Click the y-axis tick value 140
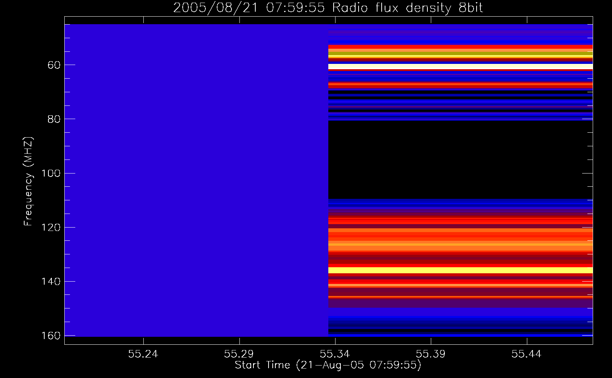Image resolution: width=612 pixels, height=378 pixels. click(51, 282)
